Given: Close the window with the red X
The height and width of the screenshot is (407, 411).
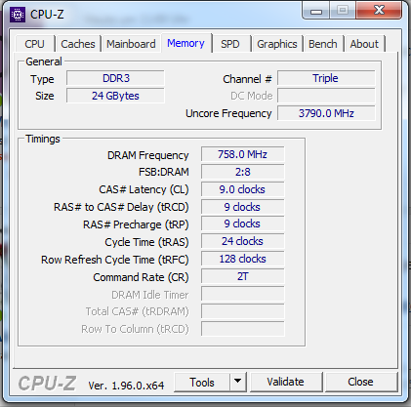Looking at the screenshot, I should pos(379,11).
